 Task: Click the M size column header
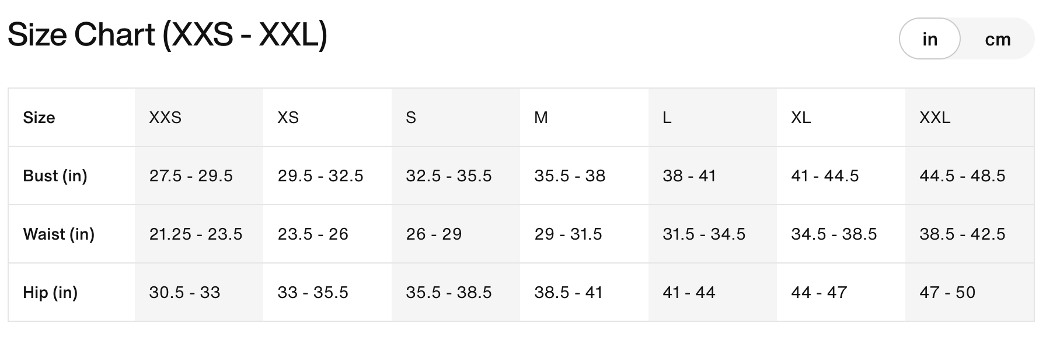[x=541, y=118]
